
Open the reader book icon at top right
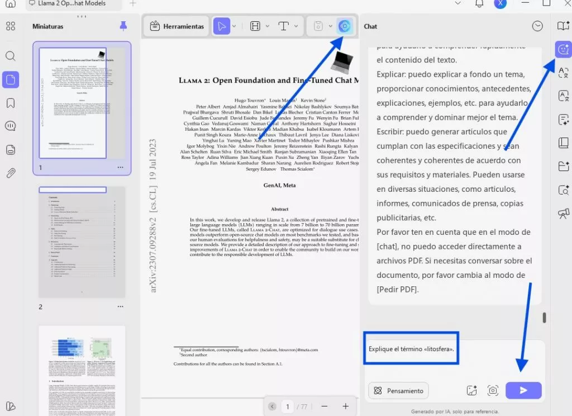(x=563, y=26)
